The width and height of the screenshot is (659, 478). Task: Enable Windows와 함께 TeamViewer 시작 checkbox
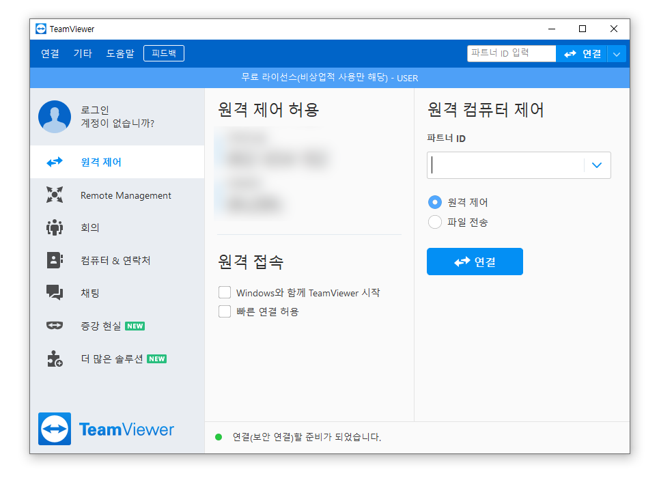tap(225, 292)
